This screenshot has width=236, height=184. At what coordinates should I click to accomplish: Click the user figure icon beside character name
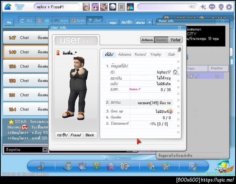tap(58, 53)
